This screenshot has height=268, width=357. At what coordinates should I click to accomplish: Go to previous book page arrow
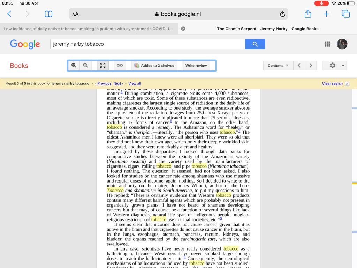299,66
